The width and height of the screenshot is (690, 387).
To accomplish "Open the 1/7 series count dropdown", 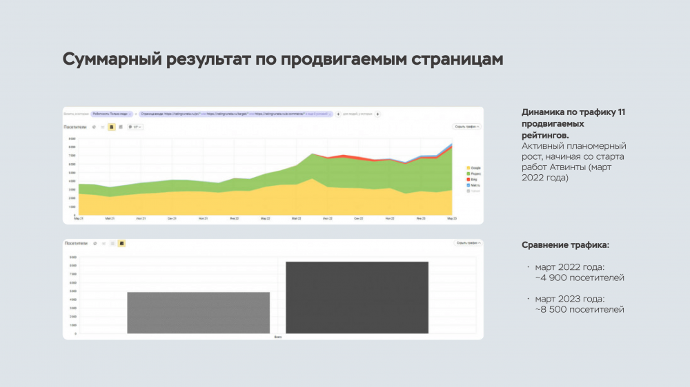I will 135,127.
